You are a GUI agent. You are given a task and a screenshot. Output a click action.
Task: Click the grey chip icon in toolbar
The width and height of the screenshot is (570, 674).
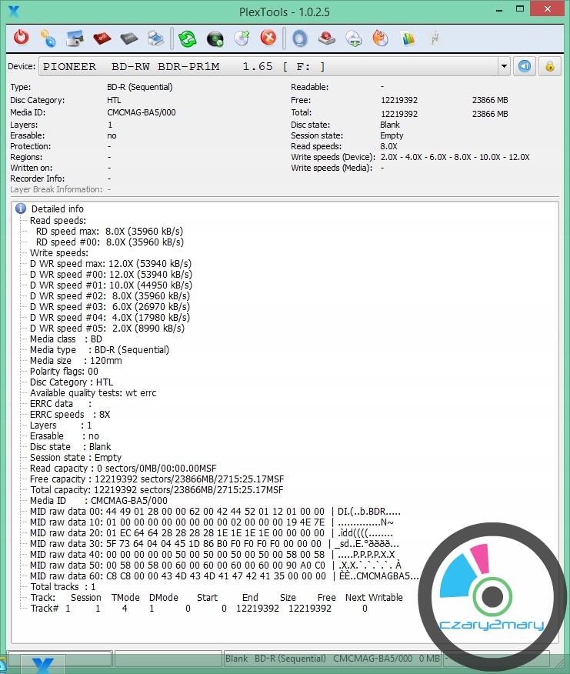(x=128, y=37)
